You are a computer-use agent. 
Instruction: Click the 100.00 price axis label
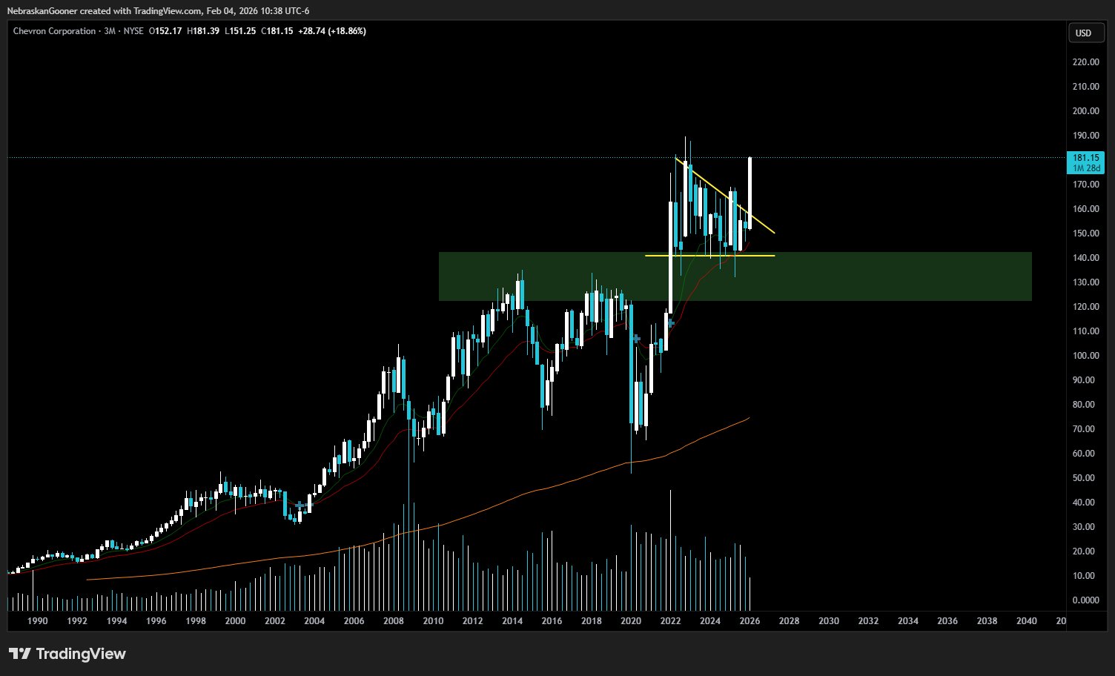[x=1085, y=356]
